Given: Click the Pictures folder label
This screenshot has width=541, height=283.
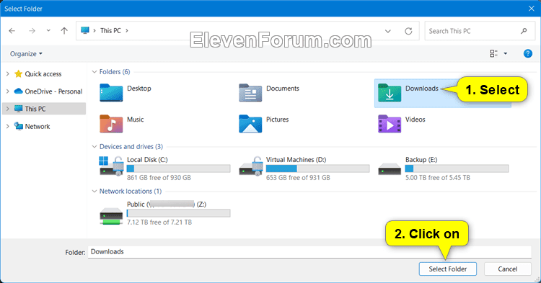Looking at the screenshot, I should (278, 120).
